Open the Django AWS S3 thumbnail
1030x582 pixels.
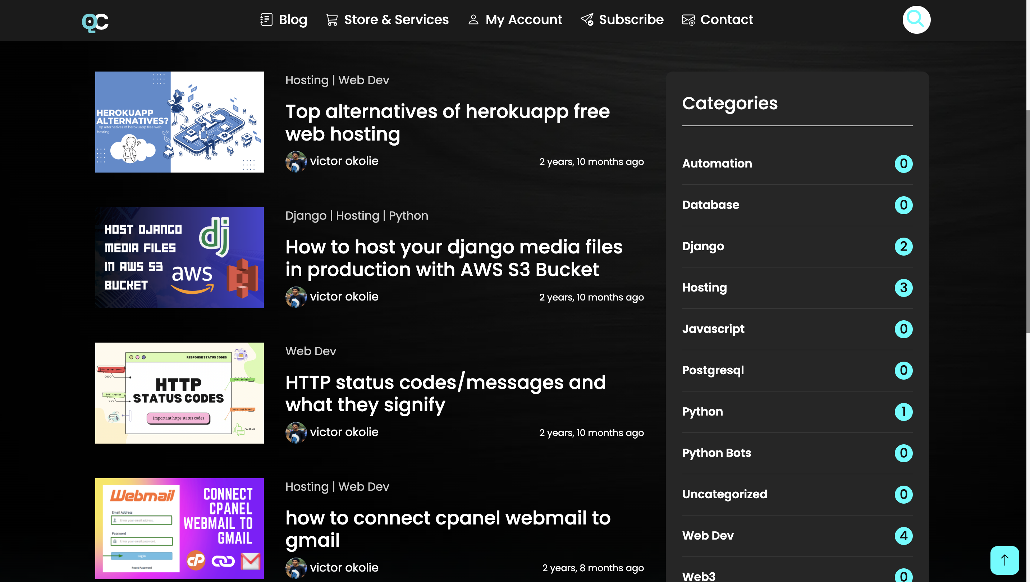[179, 257]
